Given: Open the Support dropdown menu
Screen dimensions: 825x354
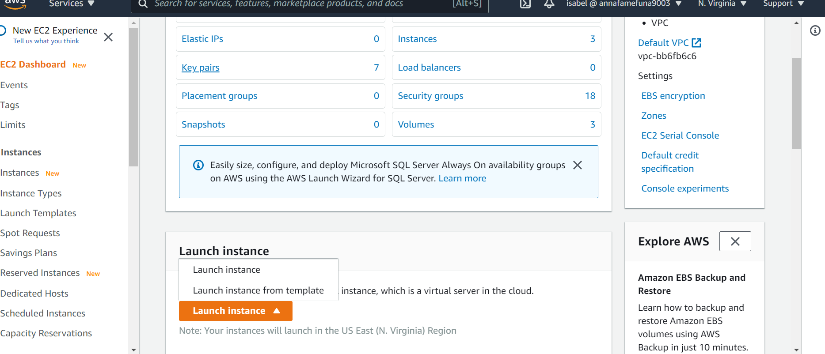Looking at the screenshot, I should [783, 4].
